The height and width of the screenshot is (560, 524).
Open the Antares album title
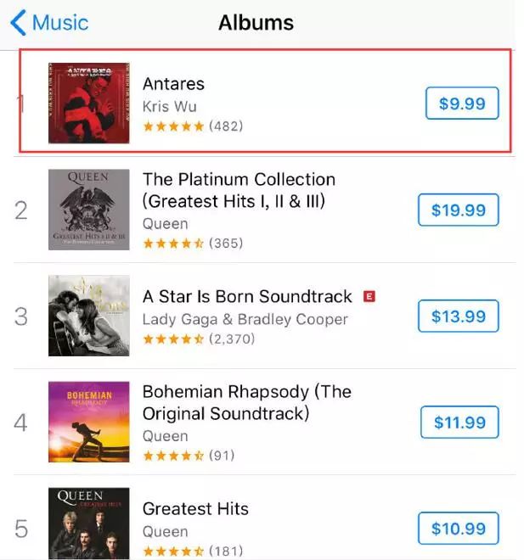174,84
